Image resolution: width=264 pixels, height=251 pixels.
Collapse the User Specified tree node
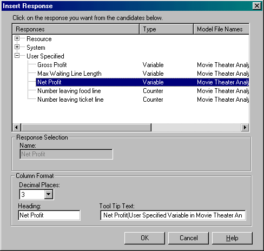pyautogui.click(x=17, y=56)
